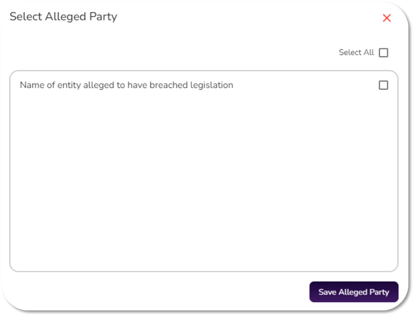414x316 pixels.
Task: Choose the entity alleged to have breached legislation
Action: pos(383,85)
